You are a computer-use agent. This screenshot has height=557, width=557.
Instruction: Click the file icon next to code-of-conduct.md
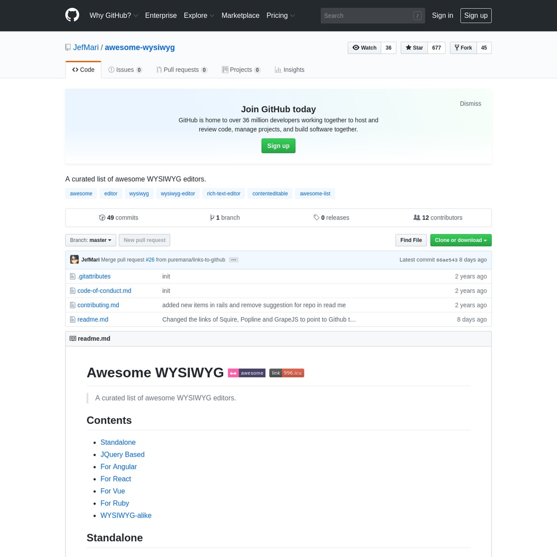[x=72, y=291]
